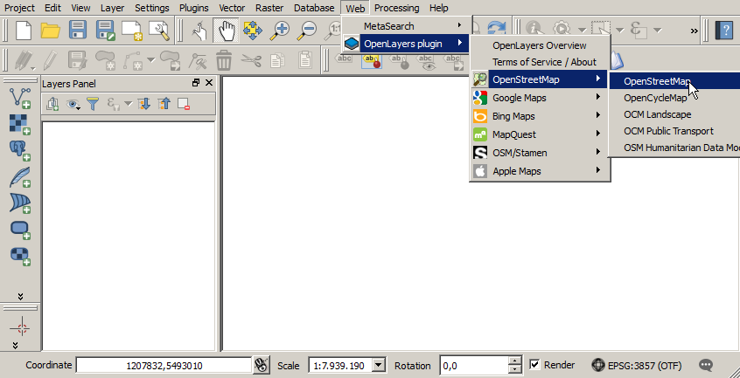
Task: Close the Layers Panel
Action: [x=209, y=83]
